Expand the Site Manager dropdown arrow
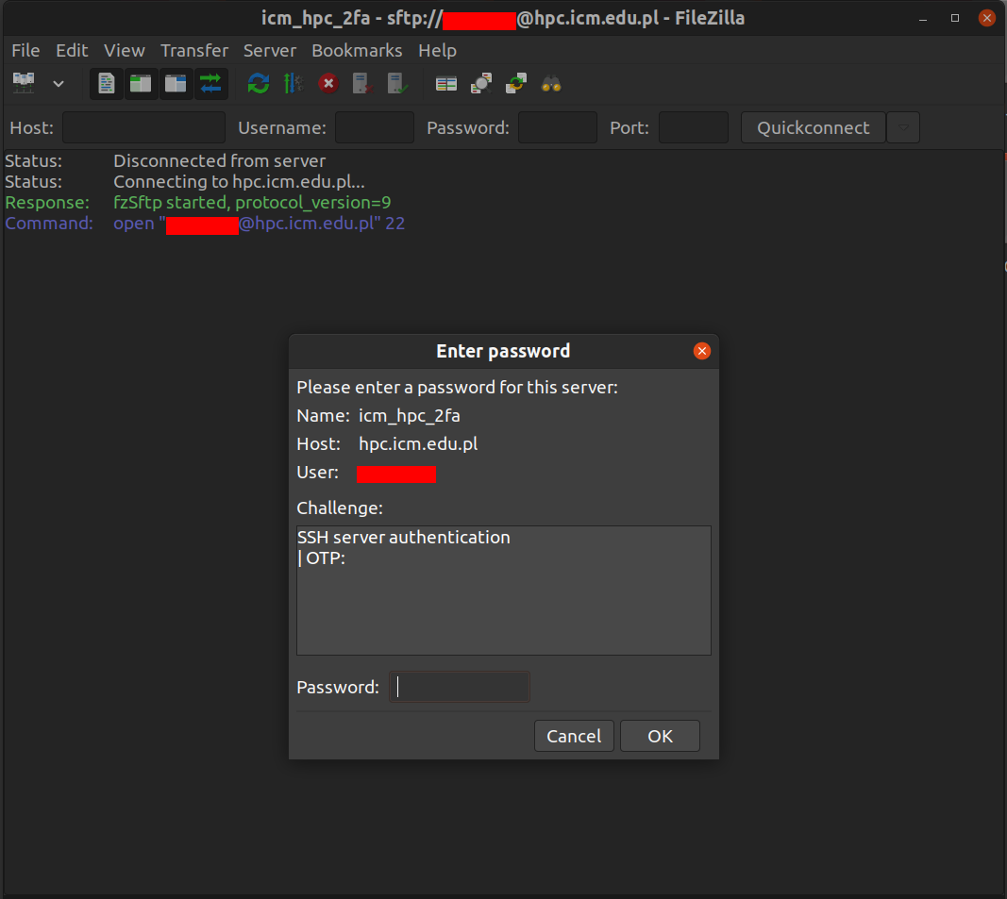Image resolution: width=1007 pixels, height=899 pixels. (x=58, y=84)
